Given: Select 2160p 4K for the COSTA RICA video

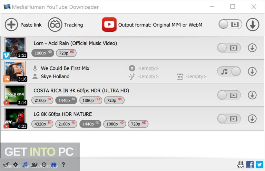Looking at the screenshot, I should click(x=42, y=100).
